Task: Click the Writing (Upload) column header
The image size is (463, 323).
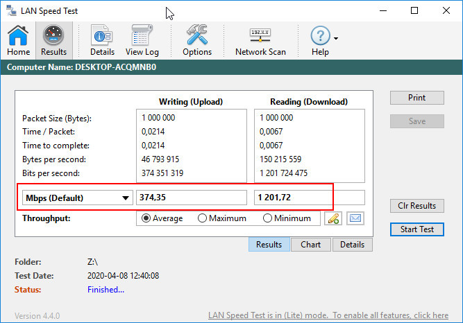Action: click(x=191, y=102)
